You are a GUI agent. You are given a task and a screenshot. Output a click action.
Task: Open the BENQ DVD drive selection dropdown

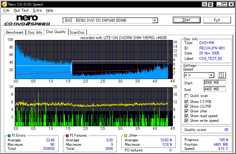(155, 20)
